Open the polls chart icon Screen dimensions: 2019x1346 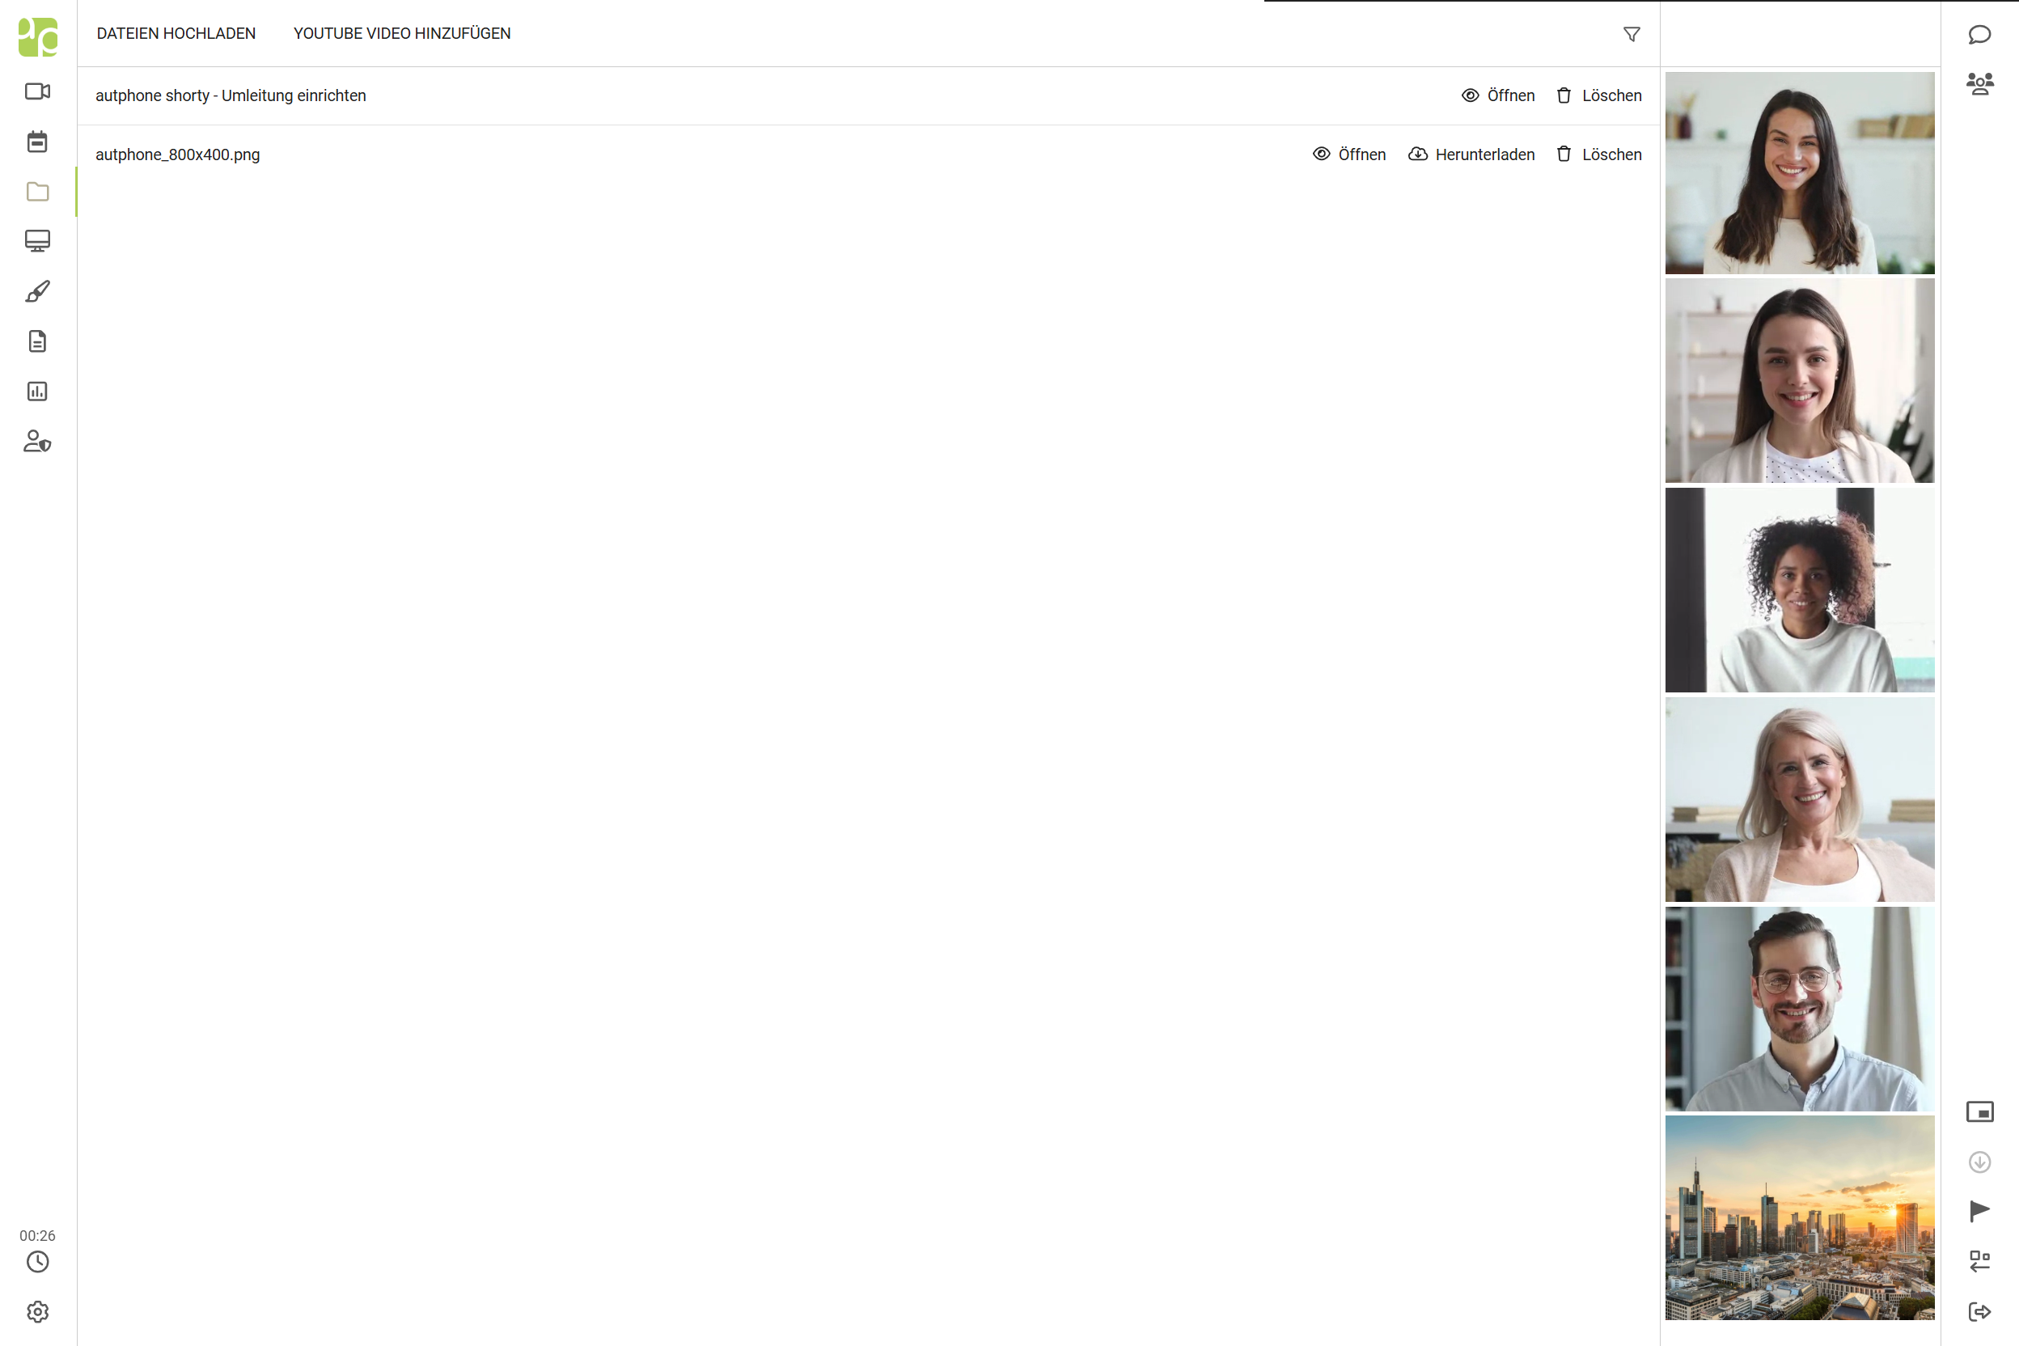pos(37,392)
